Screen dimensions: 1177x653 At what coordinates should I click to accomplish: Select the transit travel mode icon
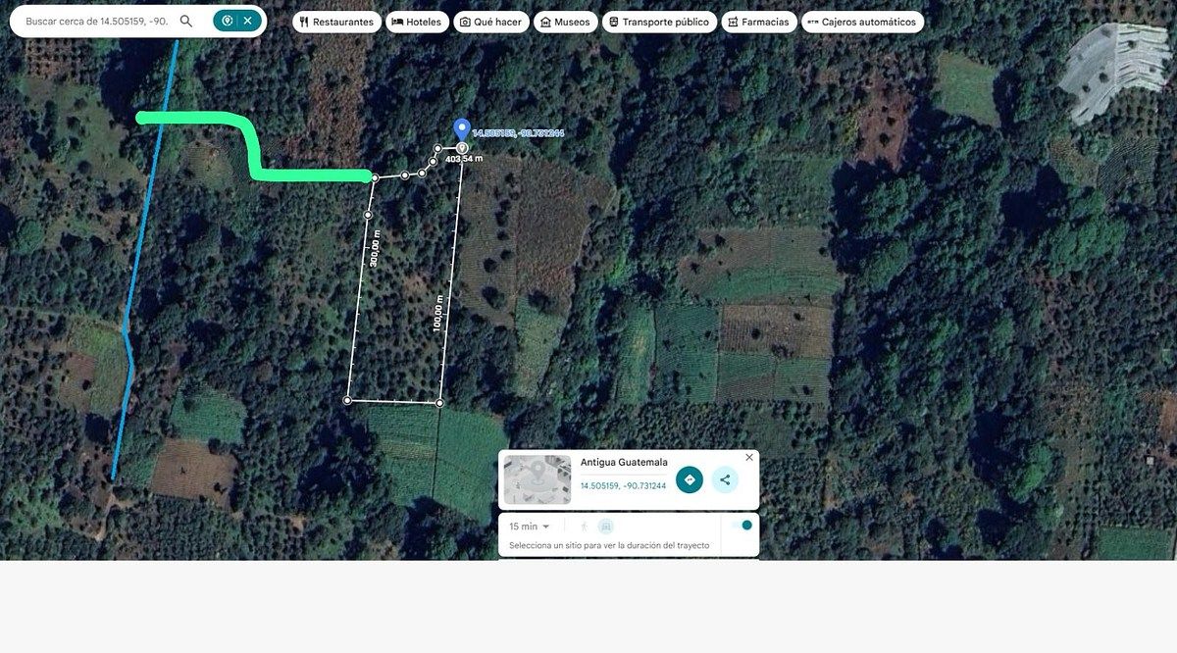click(606, 527)
